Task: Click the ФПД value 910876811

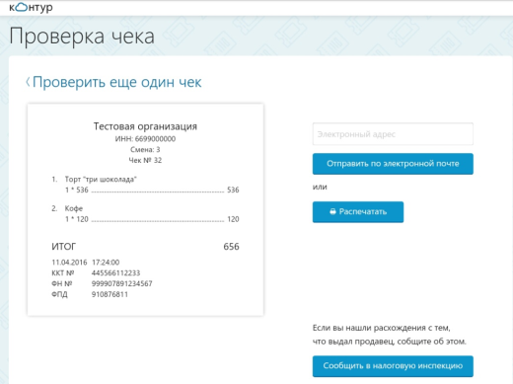Action: coord(110,294)
